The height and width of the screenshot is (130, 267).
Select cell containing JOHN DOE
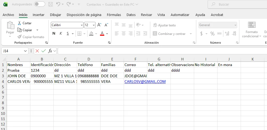pos(19,76)
